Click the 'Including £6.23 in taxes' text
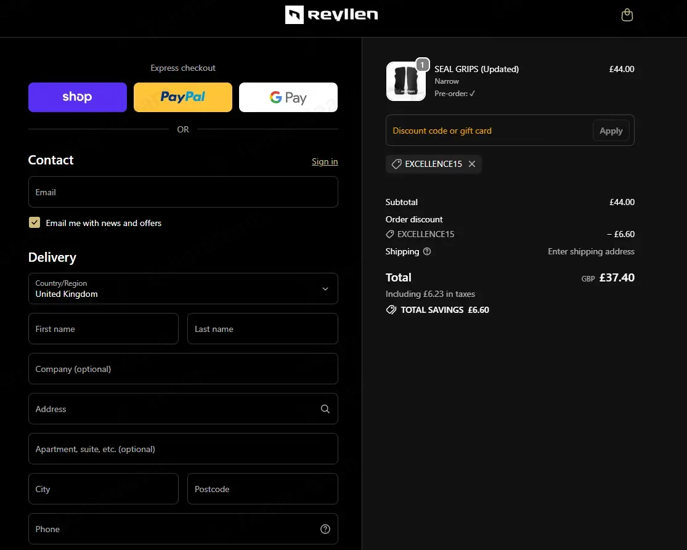 (430, 294)
